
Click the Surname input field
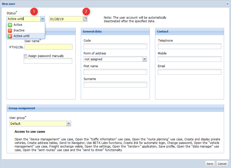click(115, 85)
